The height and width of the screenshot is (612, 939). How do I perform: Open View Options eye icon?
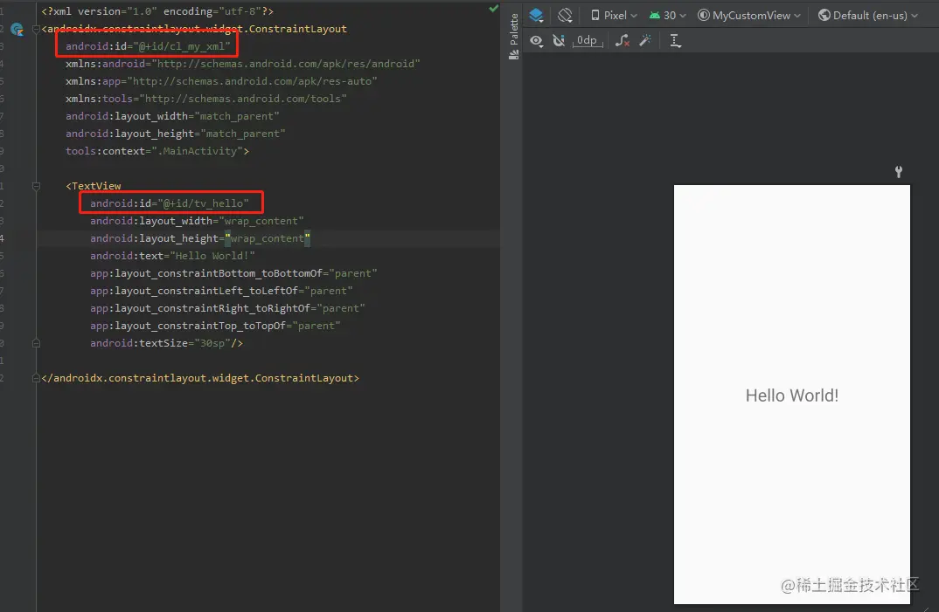click(x=536, y=41)
